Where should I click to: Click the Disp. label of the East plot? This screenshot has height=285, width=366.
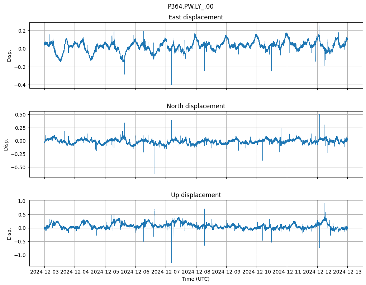(x=9, y=56)
